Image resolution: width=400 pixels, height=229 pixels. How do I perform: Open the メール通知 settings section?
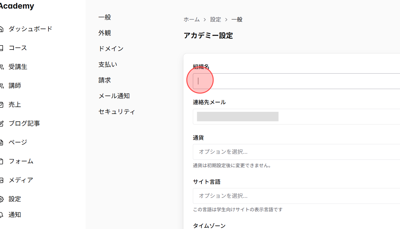tap(114, 96)
